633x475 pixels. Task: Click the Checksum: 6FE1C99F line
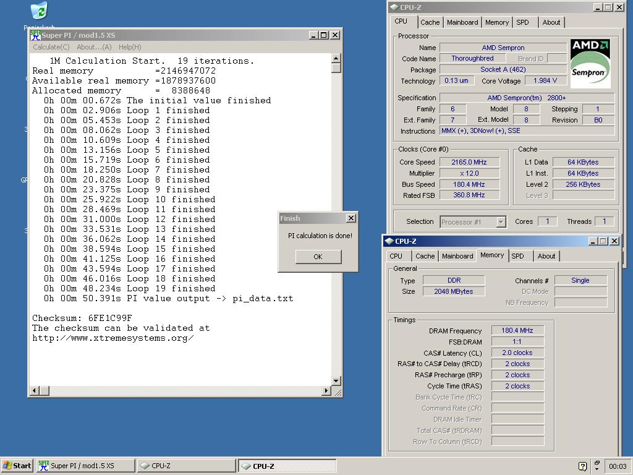[82, 319]
